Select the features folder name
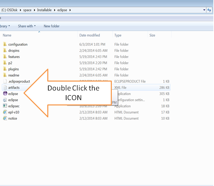Viewport: 214px width, 186px height. click(14, 57)
